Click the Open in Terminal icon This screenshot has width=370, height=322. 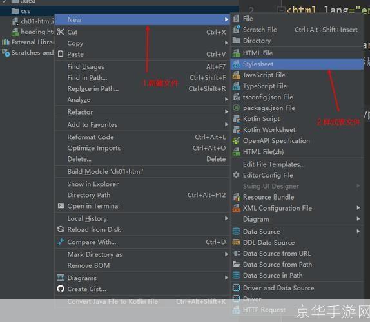[x=61, y=206]
